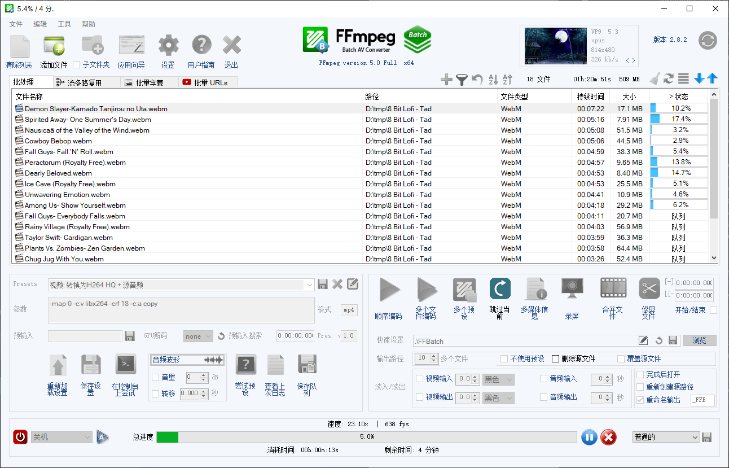
Task: Start 录屏 screen recording tool
Action: click(x=572, y=288)
